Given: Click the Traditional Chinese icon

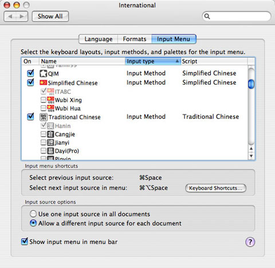Looking at the screenshot, I should [x=44, y=117].
